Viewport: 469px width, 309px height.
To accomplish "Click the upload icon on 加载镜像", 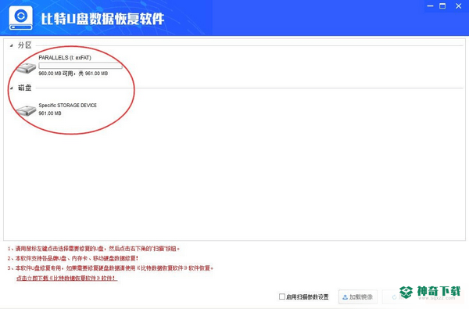I will pos(345,297).
